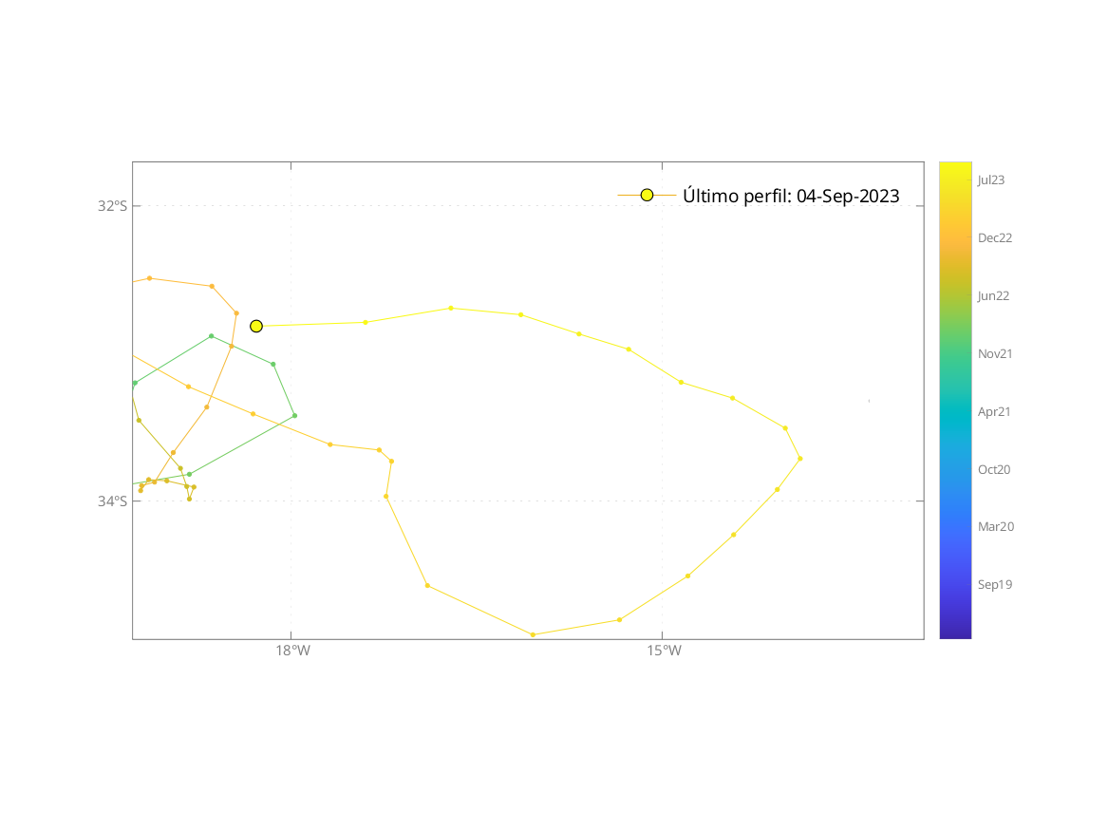Click the Jul23 colorbar label
This screenshot has width=1108, height=831.
tap(991, 179)
